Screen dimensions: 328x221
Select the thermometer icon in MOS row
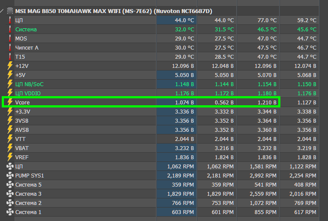[10, 39]
